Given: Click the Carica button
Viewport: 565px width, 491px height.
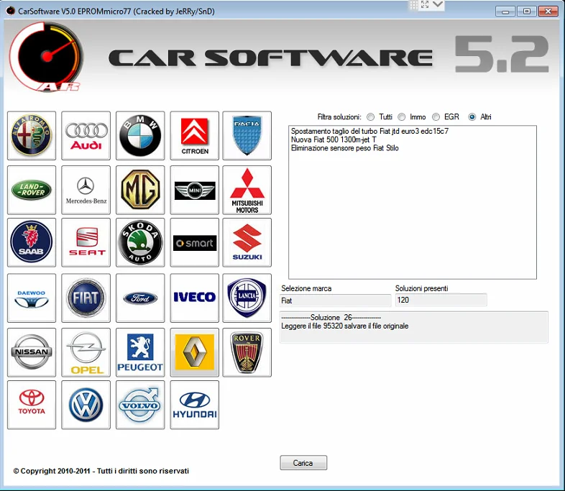Looking at the screenshot, I should 303,462.
